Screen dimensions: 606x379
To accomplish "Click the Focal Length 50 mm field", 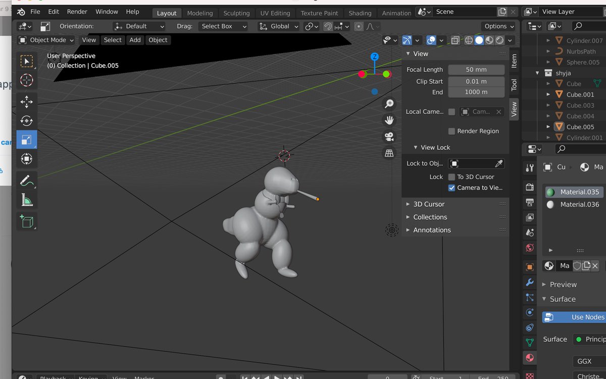I will [x=476, y=70].
